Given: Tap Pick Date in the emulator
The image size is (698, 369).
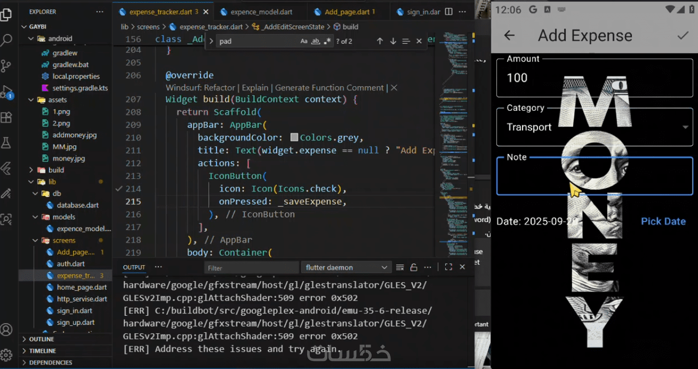Looking at the screenshot, I should 663,221.
